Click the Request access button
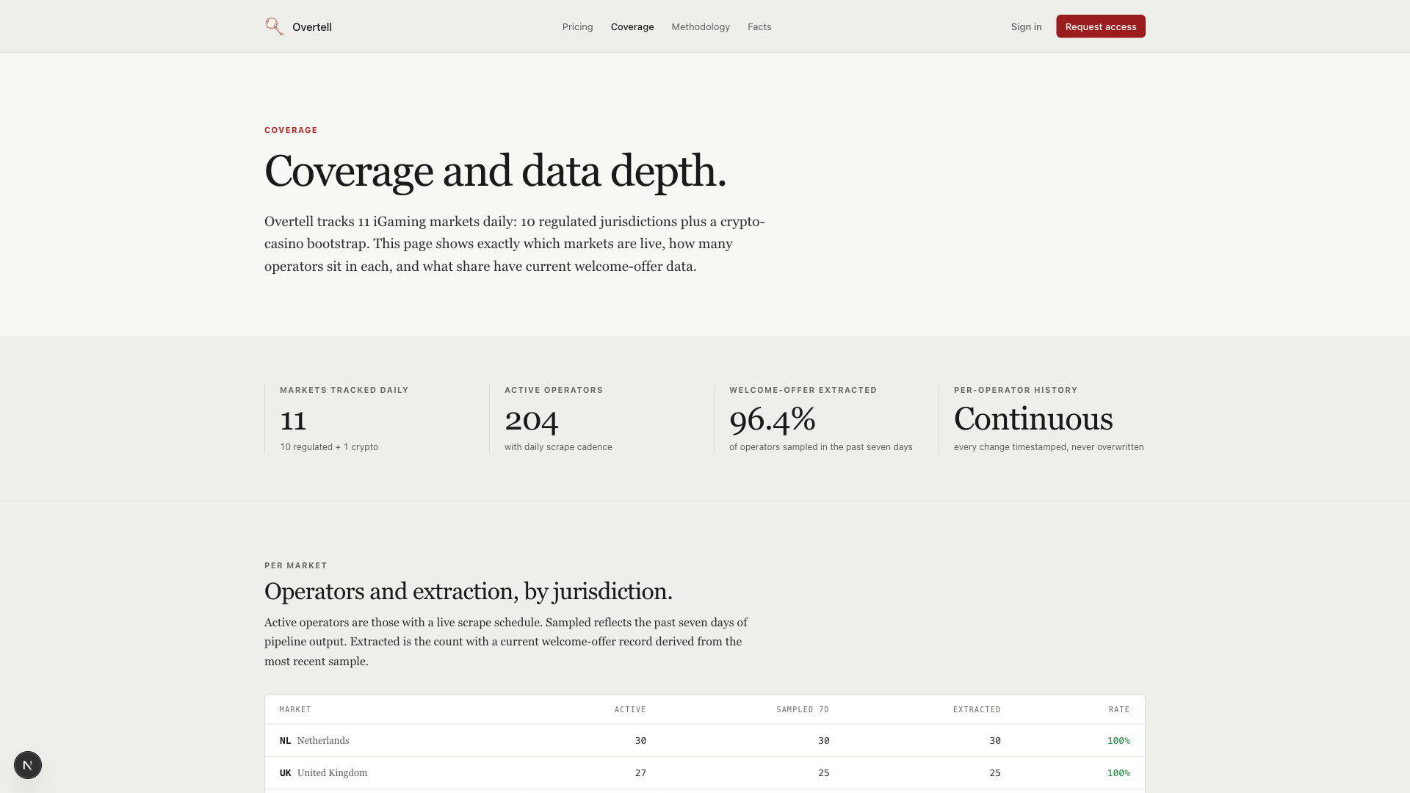Viewport: 1410px width, 793px height. [1101, 26]
